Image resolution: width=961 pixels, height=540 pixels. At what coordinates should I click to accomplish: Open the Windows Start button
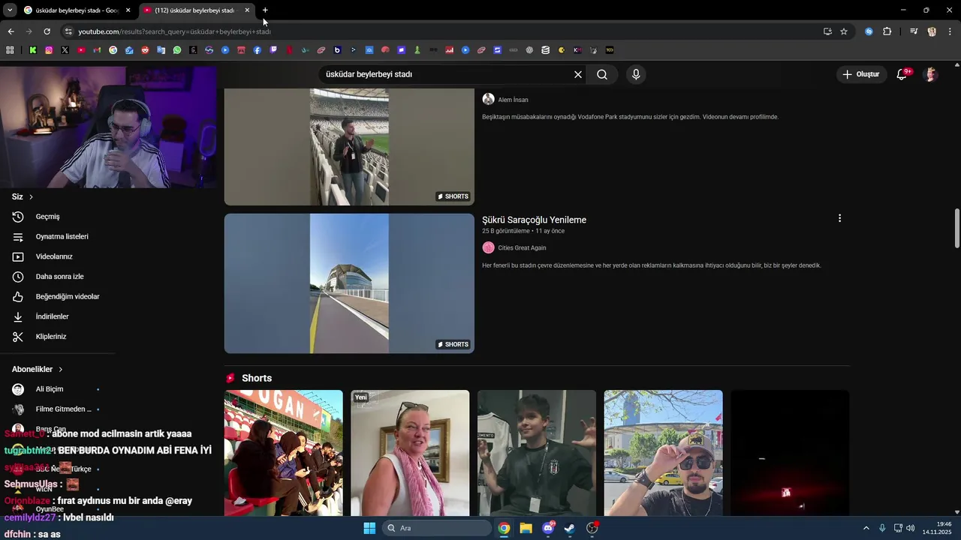click(x=369, y=528)
